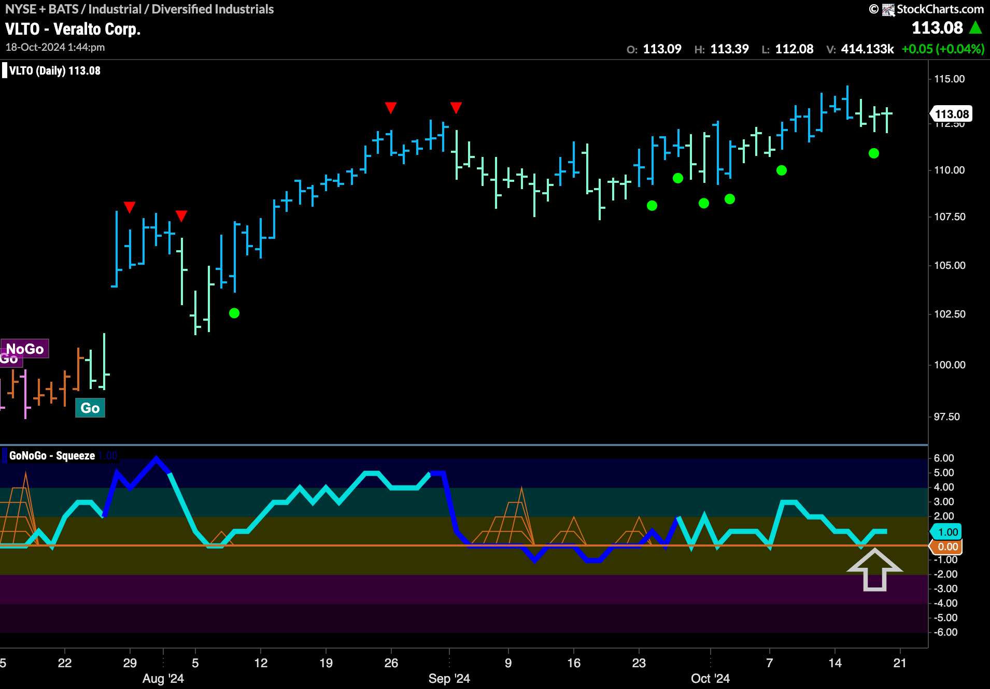
Task: Click the green dot just below the 110.00 level in late September
Action: click(x=678, y=178)
